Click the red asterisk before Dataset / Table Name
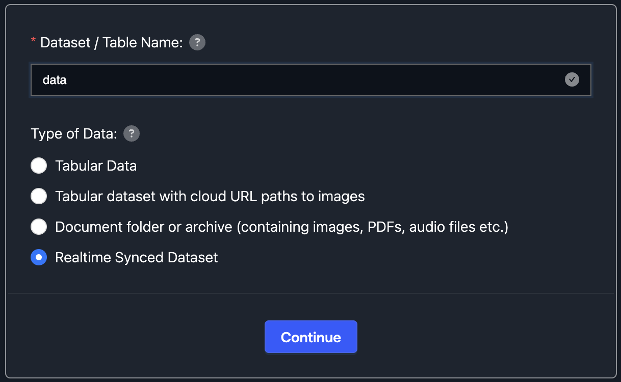The image size is (621, 382). tap(34, 42)
